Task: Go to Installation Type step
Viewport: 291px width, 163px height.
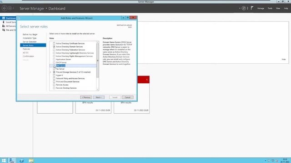Action: pos(30,38)
